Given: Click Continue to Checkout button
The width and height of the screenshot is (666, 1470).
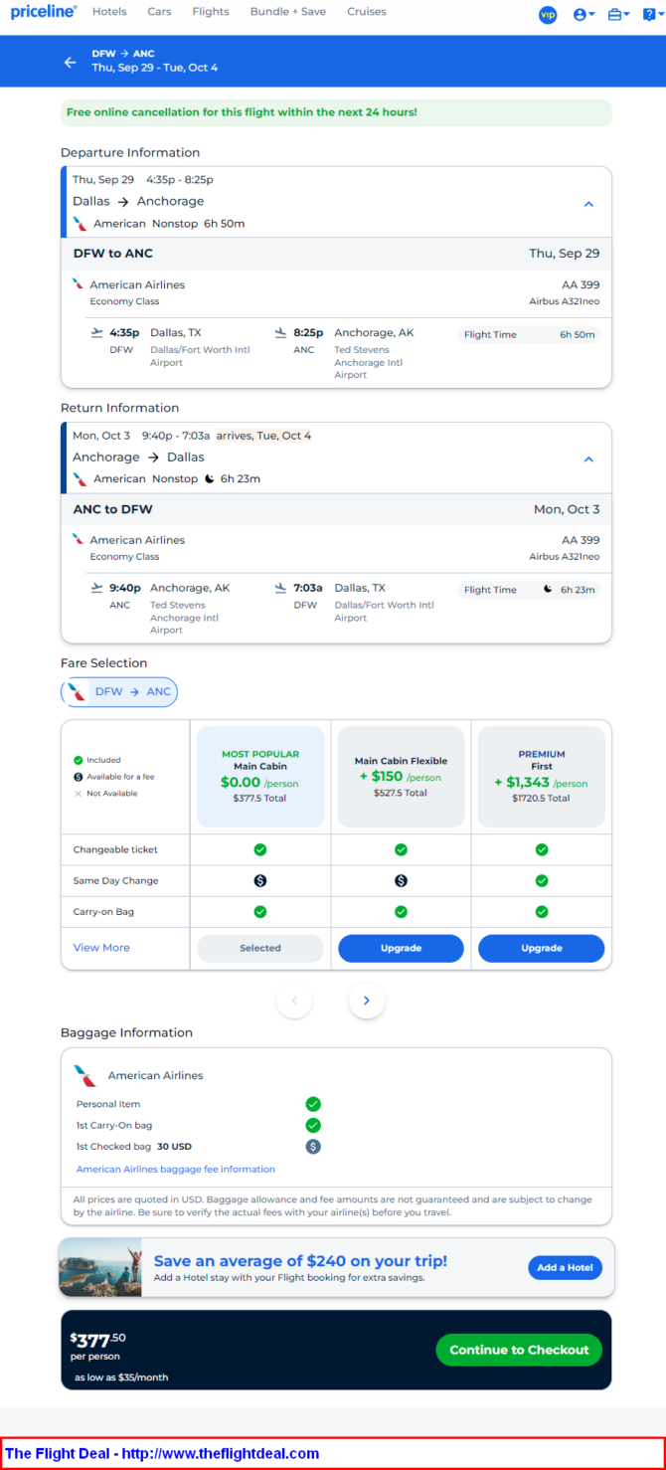Looking at the screenshot, I should coord(519,1350).
